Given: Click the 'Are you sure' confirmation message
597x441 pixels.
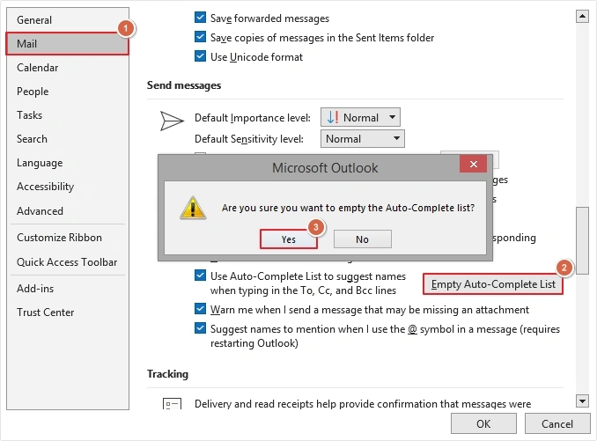Looking at the screenshot, I should [348, 208].
